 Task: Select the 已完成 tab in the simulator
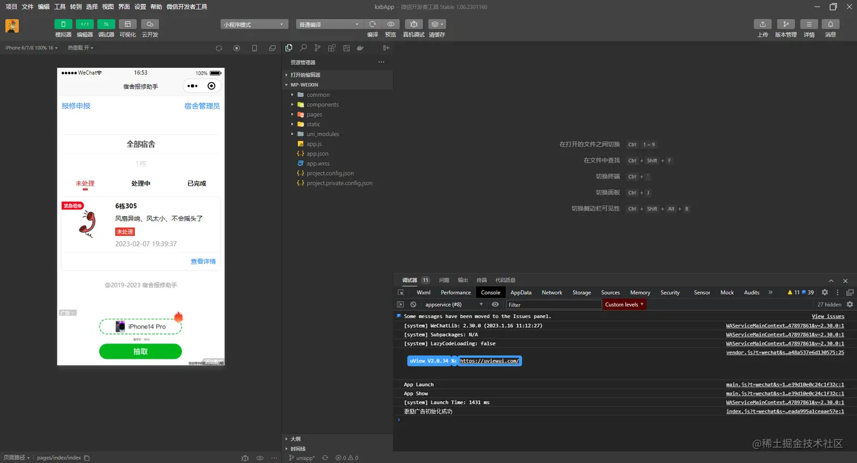pyautogui.click(x=197, y=183)
